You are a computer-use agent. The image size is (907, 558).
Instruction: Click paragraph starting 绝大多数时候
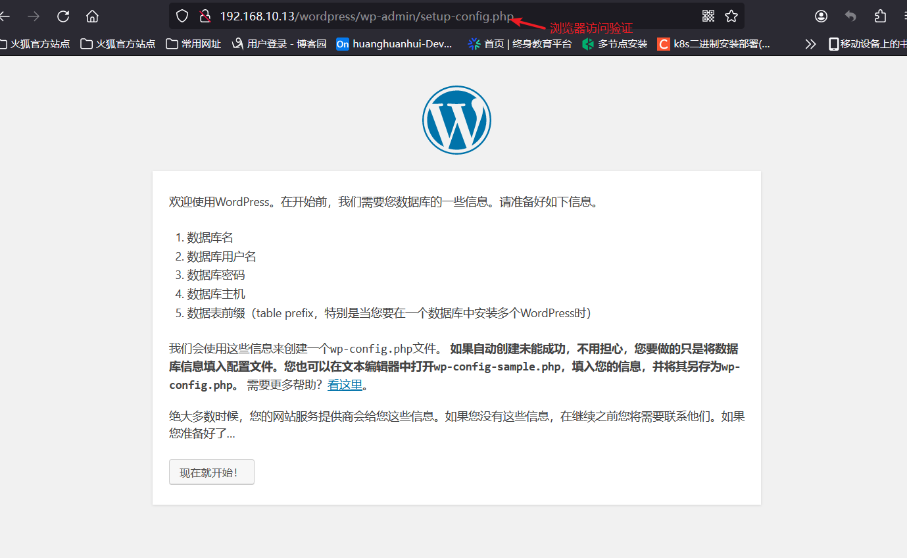[x=456, y=425]
